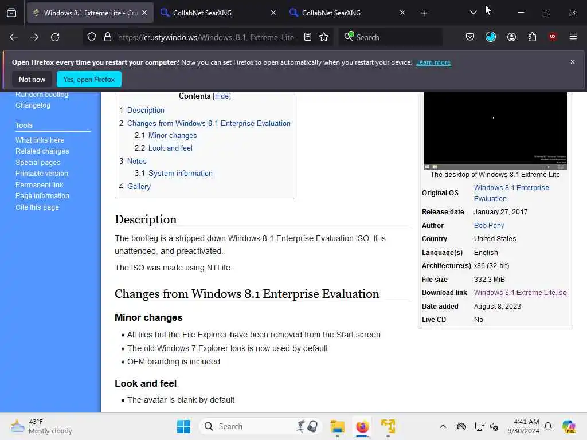Image resolution: width=587 pixels, height=440 pixels.
Task: Click Yes, open Firefox button
Action: (x=89, y=79)
